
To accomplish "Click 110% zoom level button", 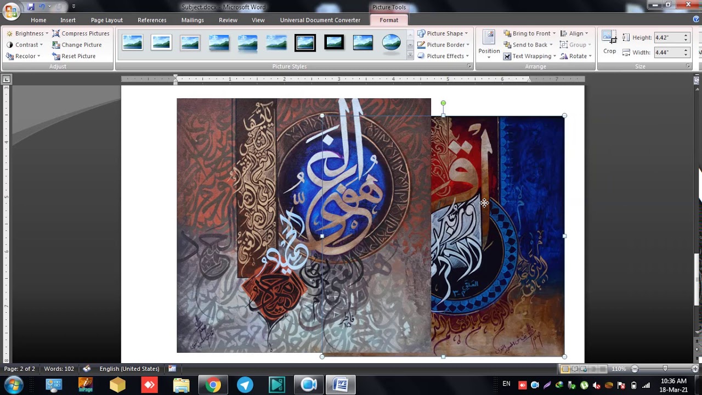I will pyautogui.click(x=619, y=369).
